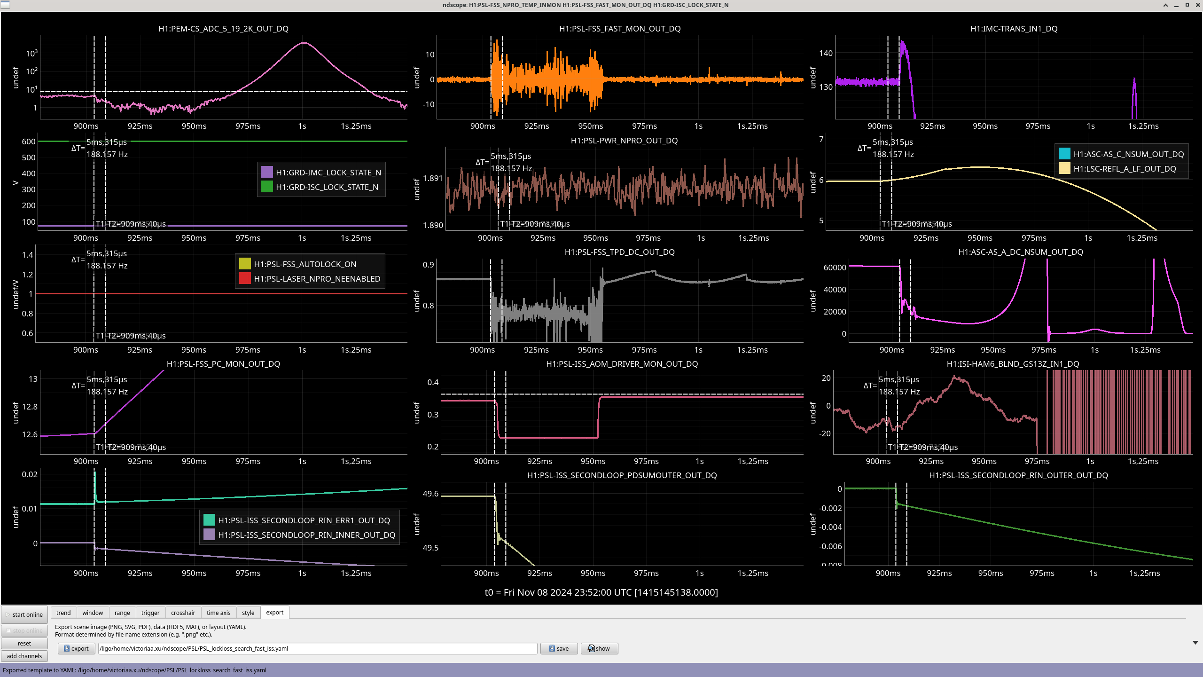Click the RIN_ERR1_OUT_DQ teal legend swatch

209,520
